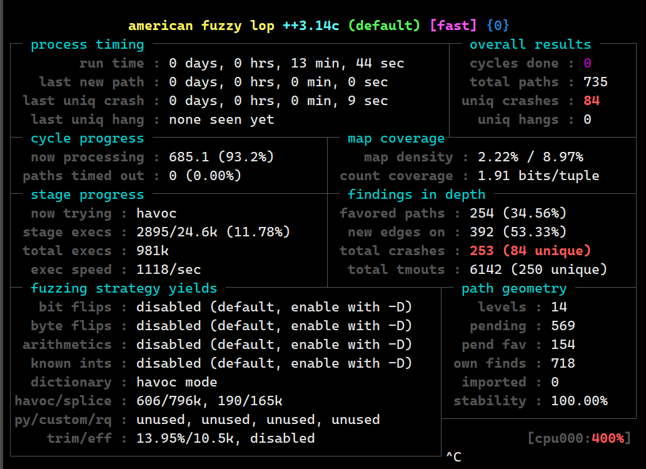This screenshot has height=469, width=646.
Task: Select dictionary value 'havoc mode'
Action: click(x=177, y=383)
